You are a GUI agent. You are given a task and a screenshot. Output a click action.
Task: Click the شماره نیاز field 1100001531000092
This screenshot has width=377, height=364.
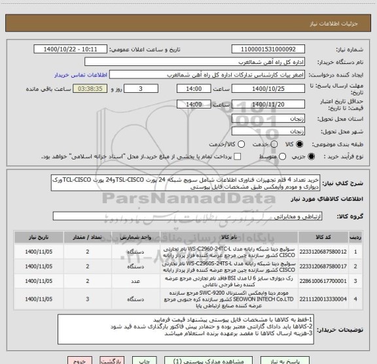click(x=268, y=49)
